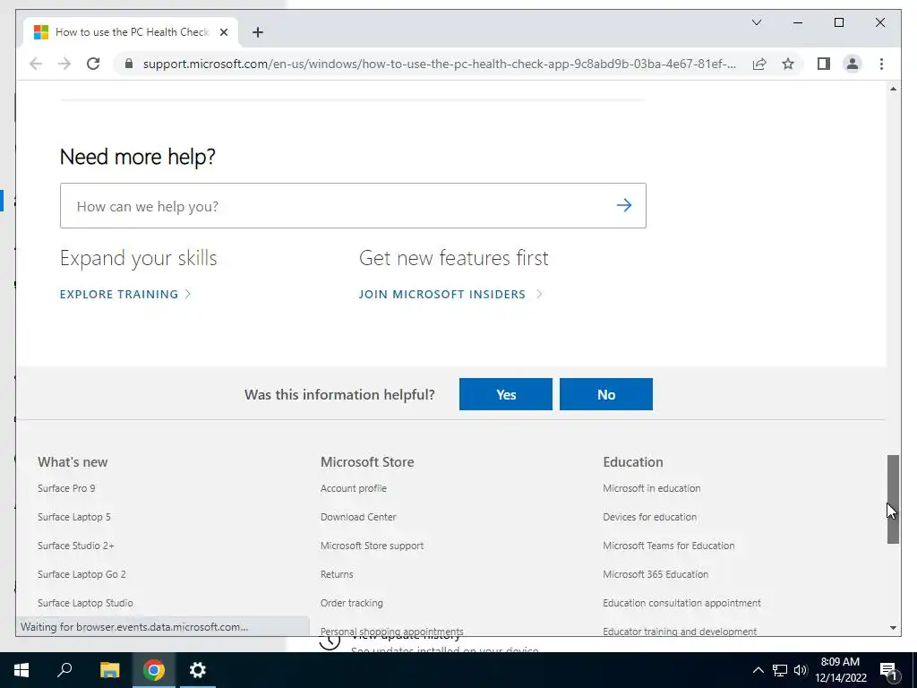This screenshot has height=688, width=917.
Task: Open the Returns link
Action: coord(337,574)
